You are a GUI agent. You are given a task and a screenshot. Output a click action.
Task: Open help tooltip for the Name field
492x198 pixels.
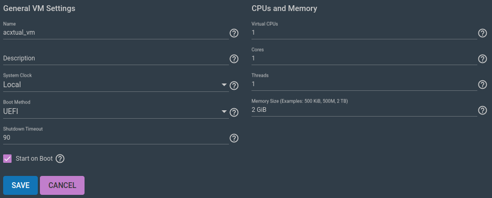click(x=234, y=33)
